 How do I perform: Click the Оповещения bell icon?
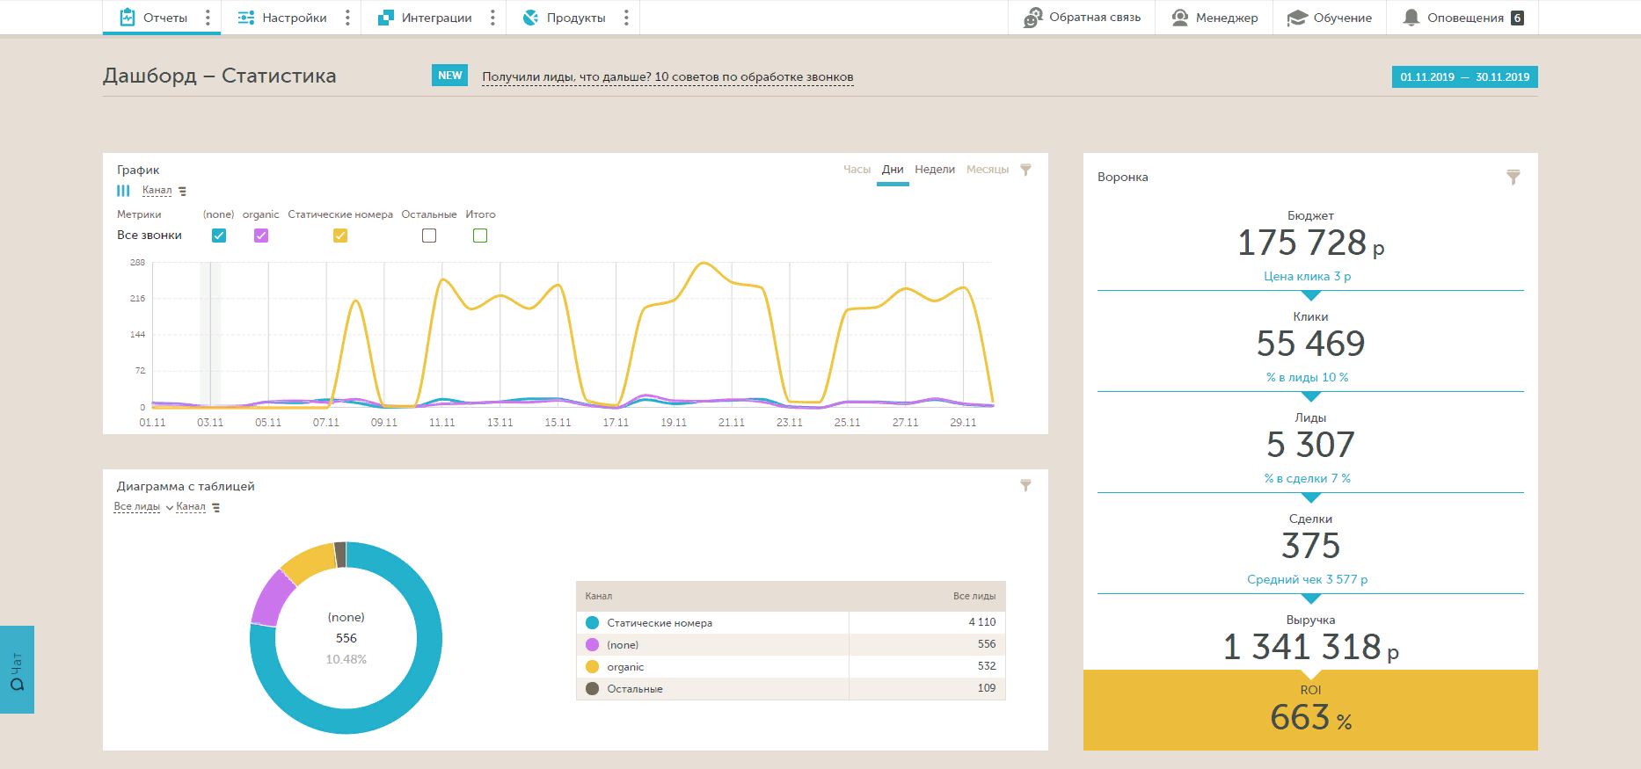point(1411,18)
